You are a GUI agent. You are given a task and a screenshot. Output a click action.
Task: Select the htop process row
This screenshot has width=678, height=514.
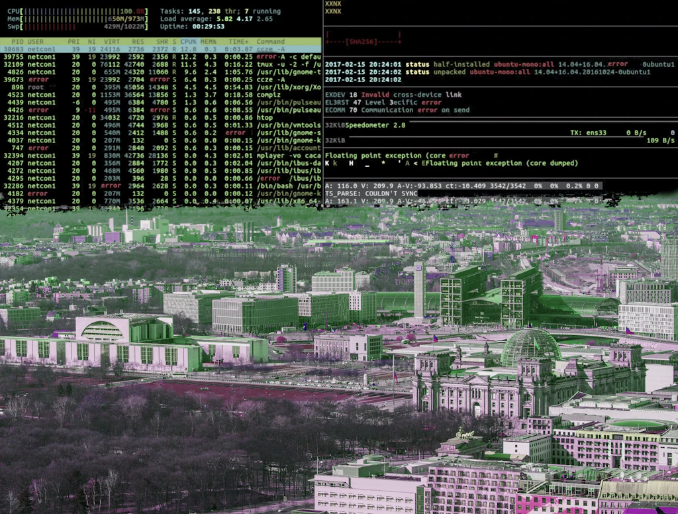point(160,118)
